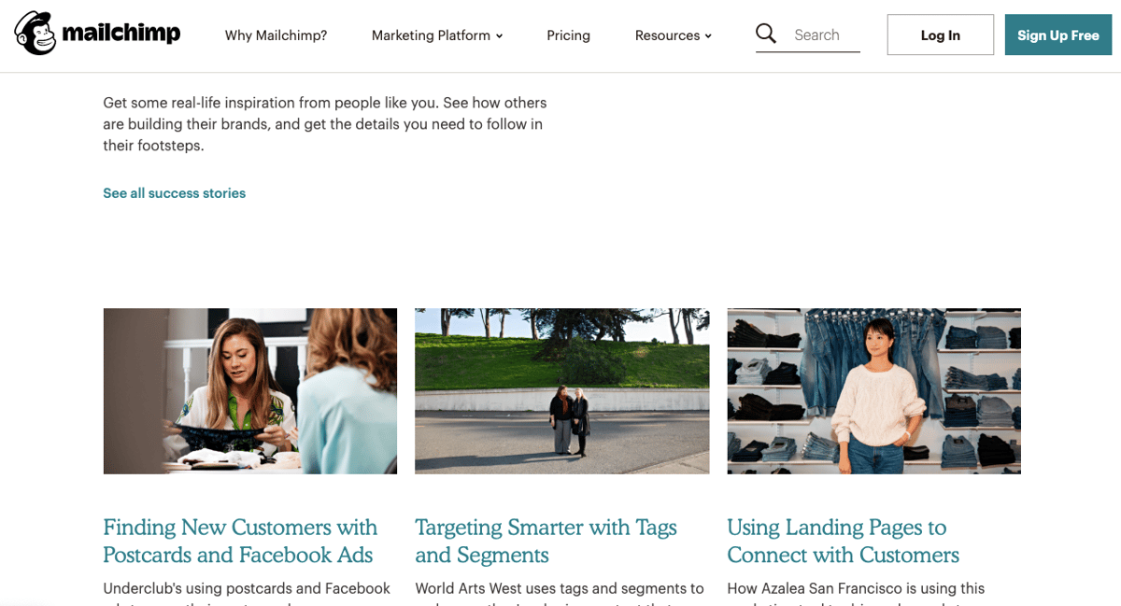Expand the Marketing Platform dropdown
Screen dimensions: 1121x606
coord(431,35)
